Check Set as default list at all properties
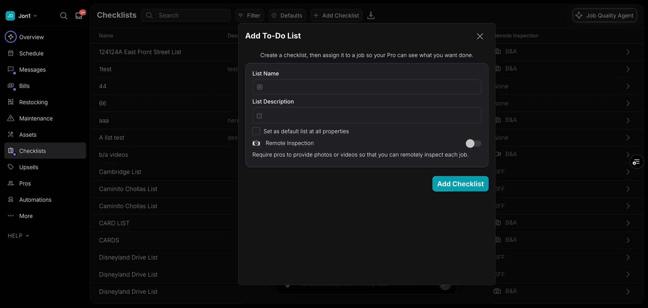This screenshot has width=648, height=308. tap(256, 131)
